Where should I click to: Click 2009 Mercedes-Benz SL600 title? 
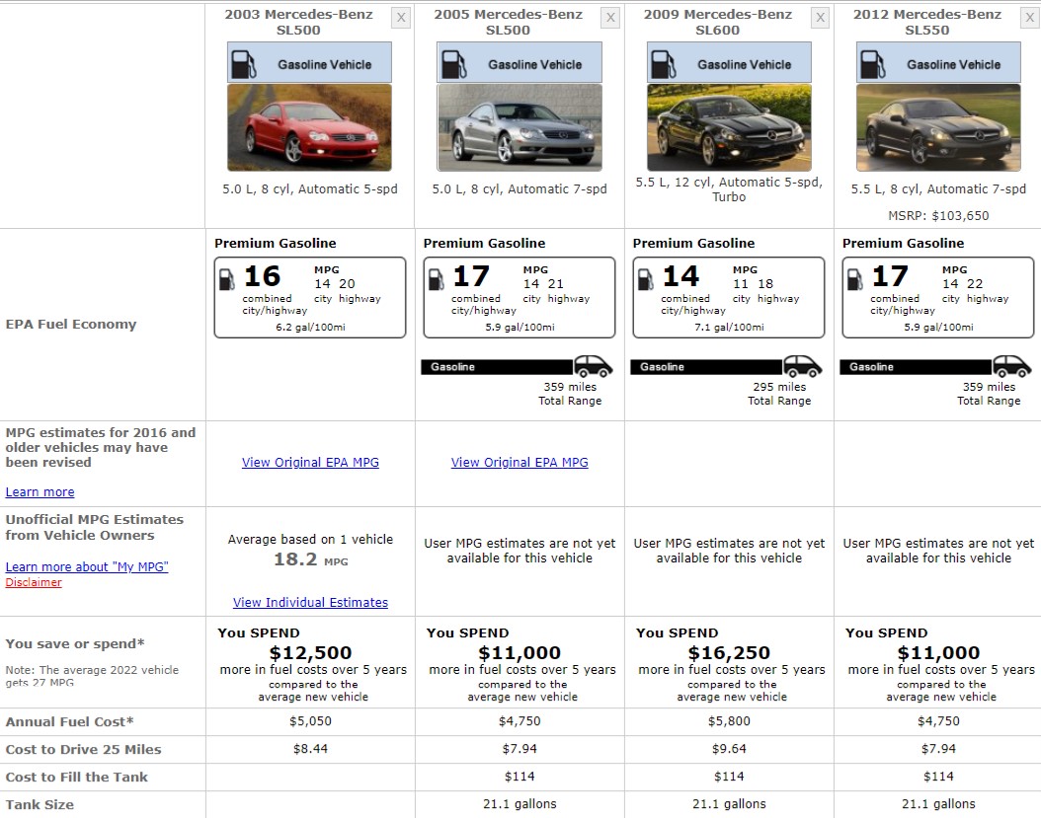(718, 22)
